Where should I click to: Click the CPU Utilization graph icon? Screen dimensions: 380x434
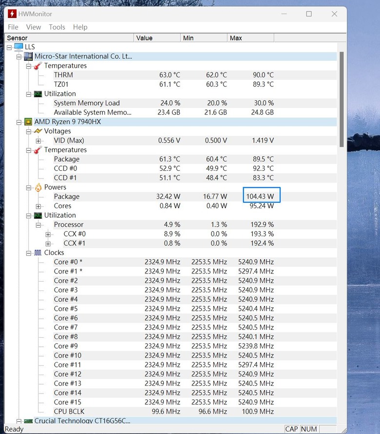38,216
